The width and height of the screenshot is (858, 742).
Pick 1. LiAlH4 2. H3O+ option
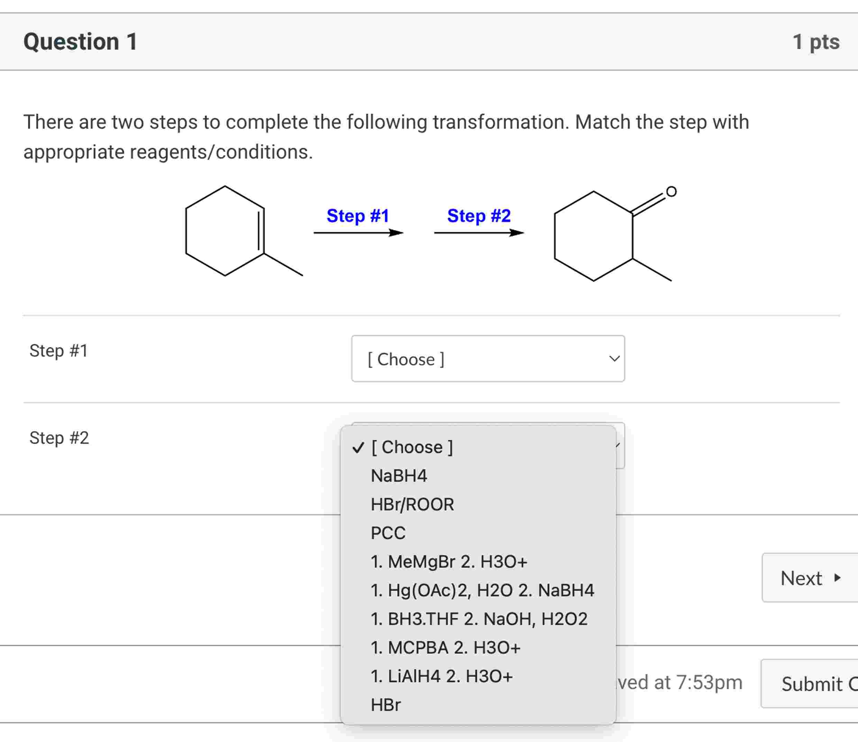[441, 676]
